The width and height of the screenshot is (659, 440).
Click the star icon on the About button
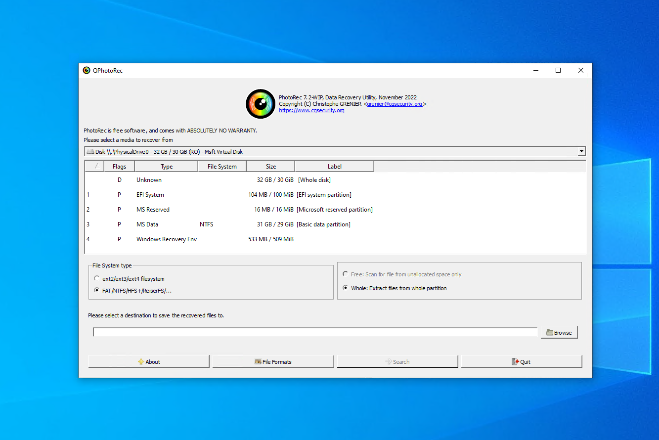coord(141,361)
